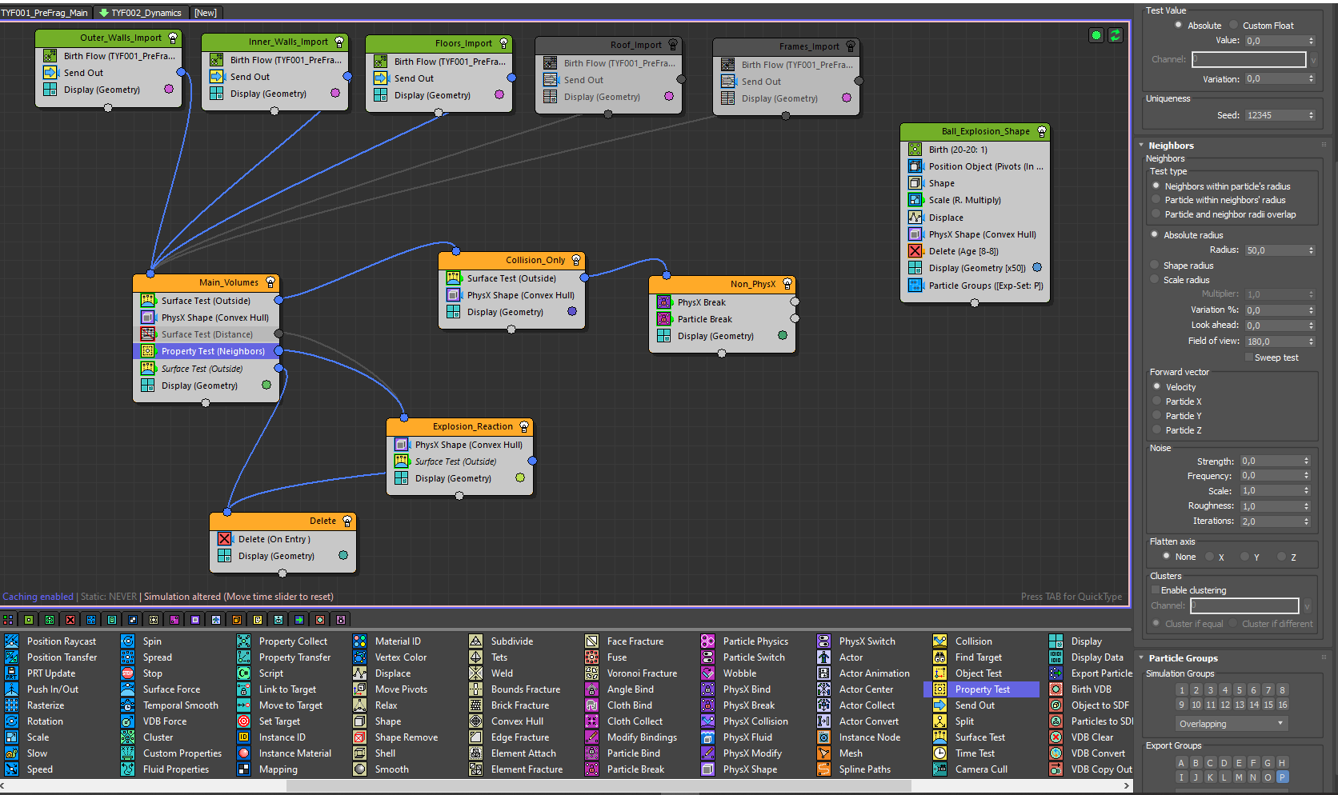The height and width of the screenshot is (795, 1338).
Task: Open the [New] flow tab
Action: click(x=206, y=13)
